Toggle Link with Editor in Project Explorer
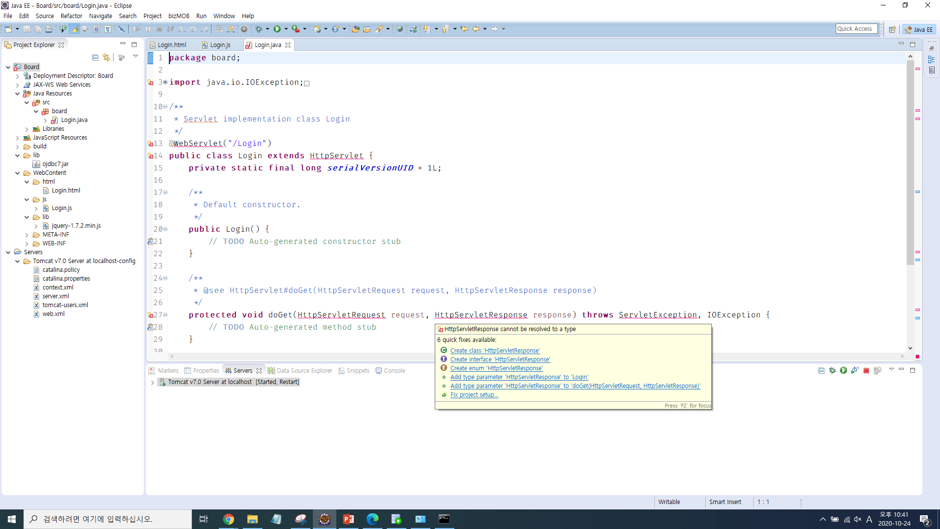The height and width of the screenshot is (529, 940). (x=106, y=58)
